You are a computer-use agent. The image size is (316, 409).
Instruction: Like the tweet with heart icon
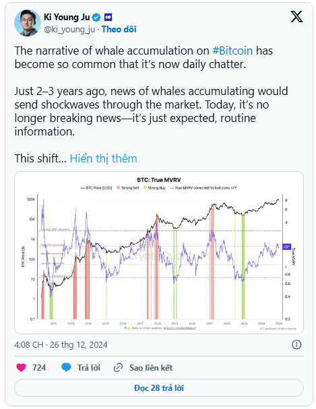(21, 367)
